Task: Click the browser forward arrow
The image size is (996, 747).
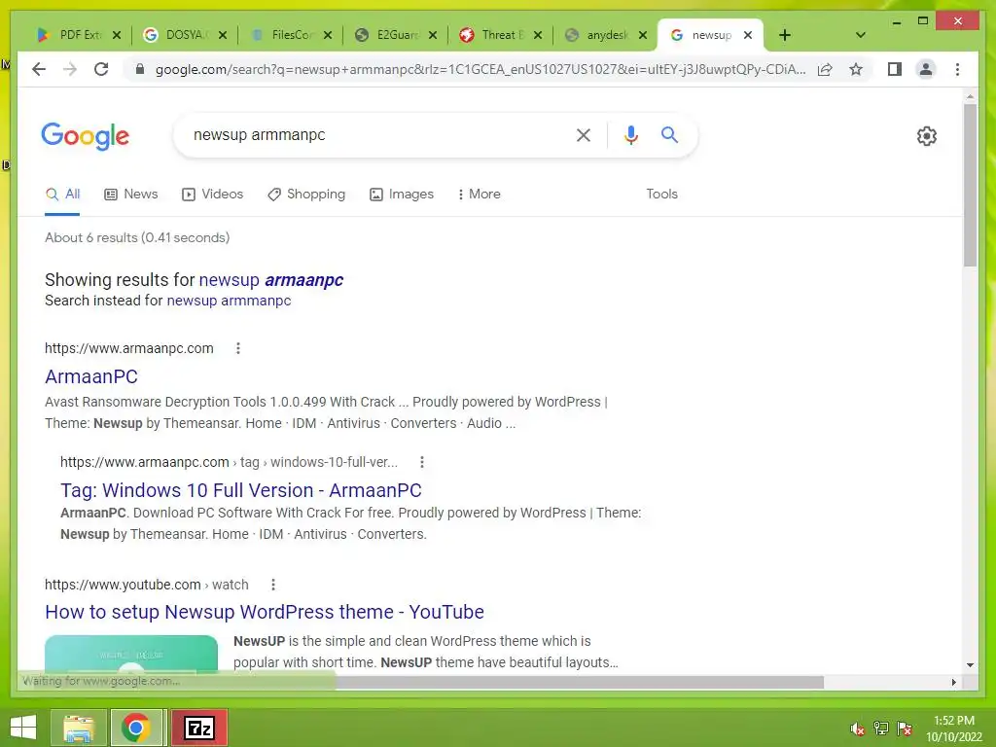Action: [70, 69]
